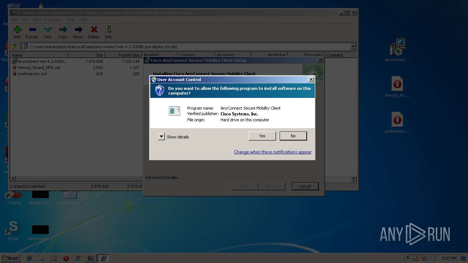Close the User Account Control dialog
Screen dimensions: 468x263
click(x=311, y=79)
